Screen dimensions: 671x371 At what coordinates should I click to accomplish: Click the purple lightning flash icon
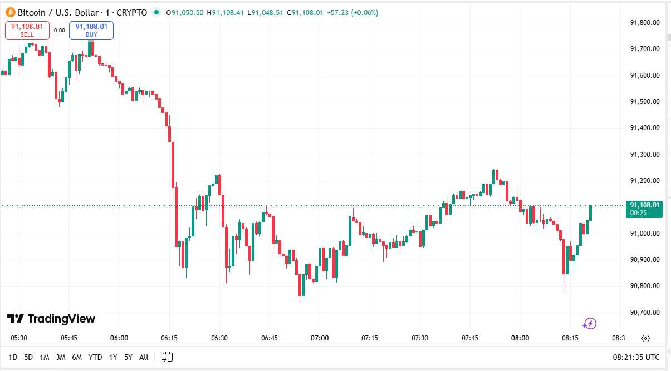pyautogui.click(x=589, y=324)
